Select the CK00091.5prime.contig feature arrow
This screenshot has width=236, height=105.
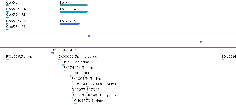pyautogui.click(x=60, y=59)
